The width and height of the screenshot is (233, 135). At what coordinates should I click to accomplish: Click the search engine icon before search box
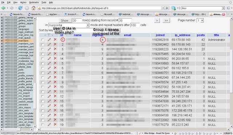pos(173,8)
